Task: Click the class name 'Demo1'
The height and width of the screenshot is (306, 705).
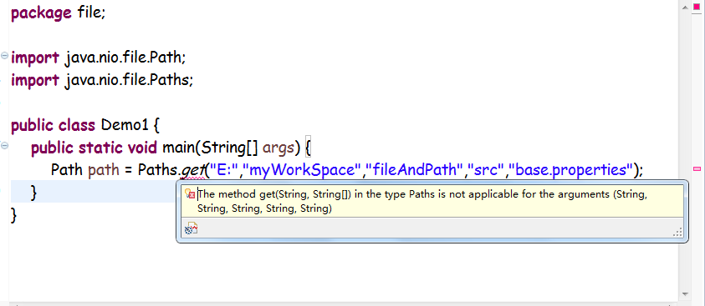Action: coord(125,125)
